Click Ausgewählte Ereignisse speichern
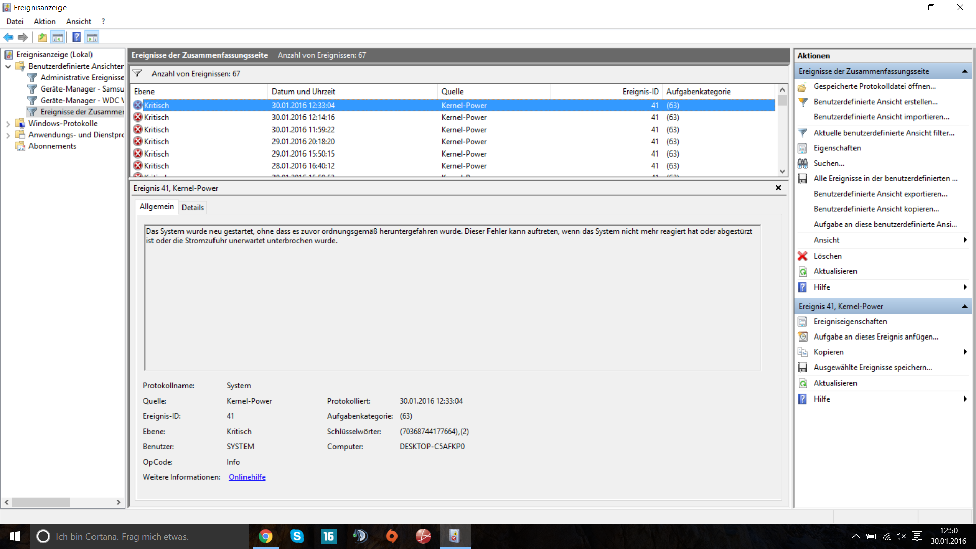The width and height of the screenshot is (976, 549). point(872,368)
